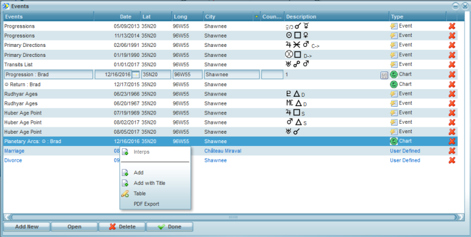
Task: Click the Type column header
Action: tap(415, 17)
